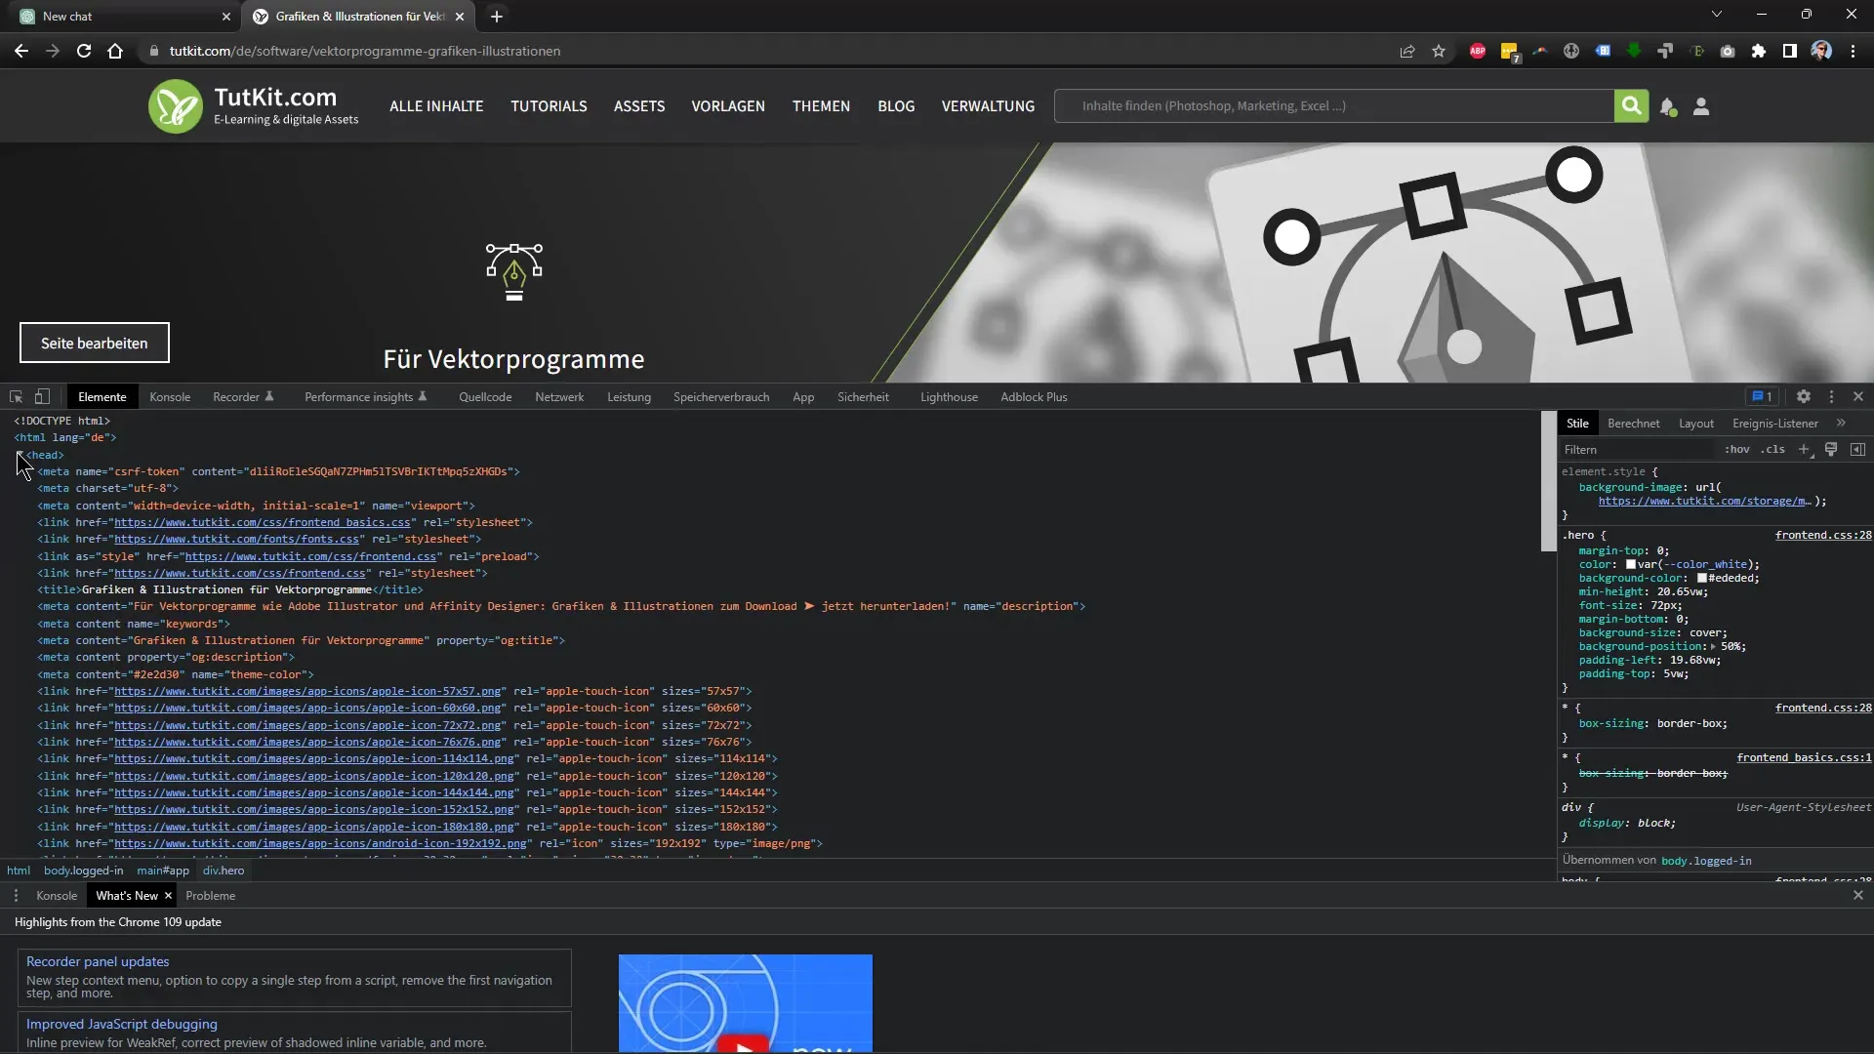
Task: Open the frontend_basics.css:1 source link
Action: [1804, 757]
